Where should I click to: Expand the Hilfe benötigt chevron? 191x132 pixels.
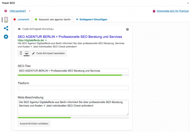tap(30, 11)
